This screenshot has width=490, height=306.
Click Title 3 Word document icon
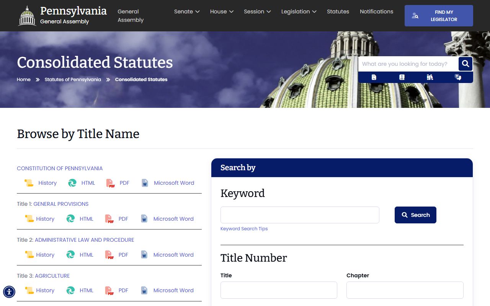click(144, 290)
